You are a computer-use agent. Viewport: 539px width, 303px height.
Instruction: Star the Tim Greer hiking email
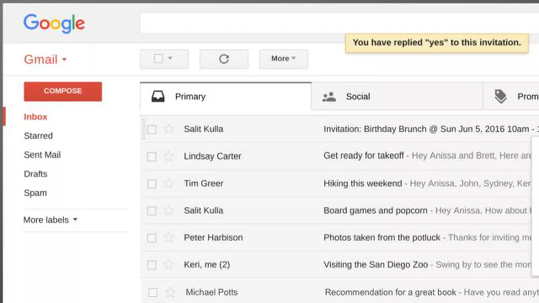(x=169, y=184)
